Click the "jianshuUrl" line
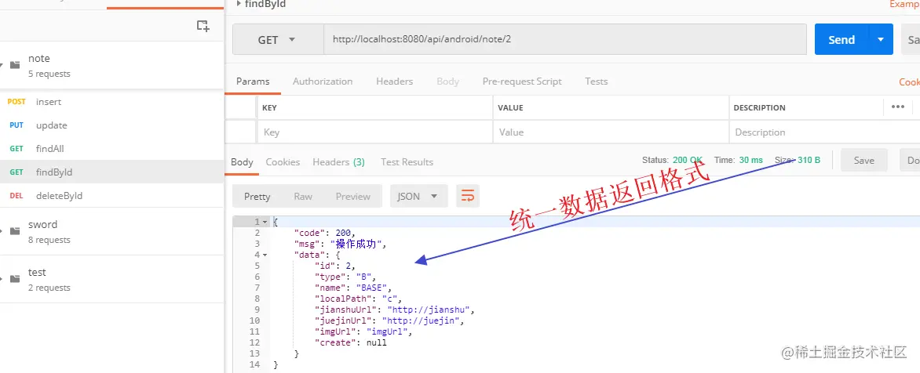Viewport: 920px width, 373px height. click(394, 310)
